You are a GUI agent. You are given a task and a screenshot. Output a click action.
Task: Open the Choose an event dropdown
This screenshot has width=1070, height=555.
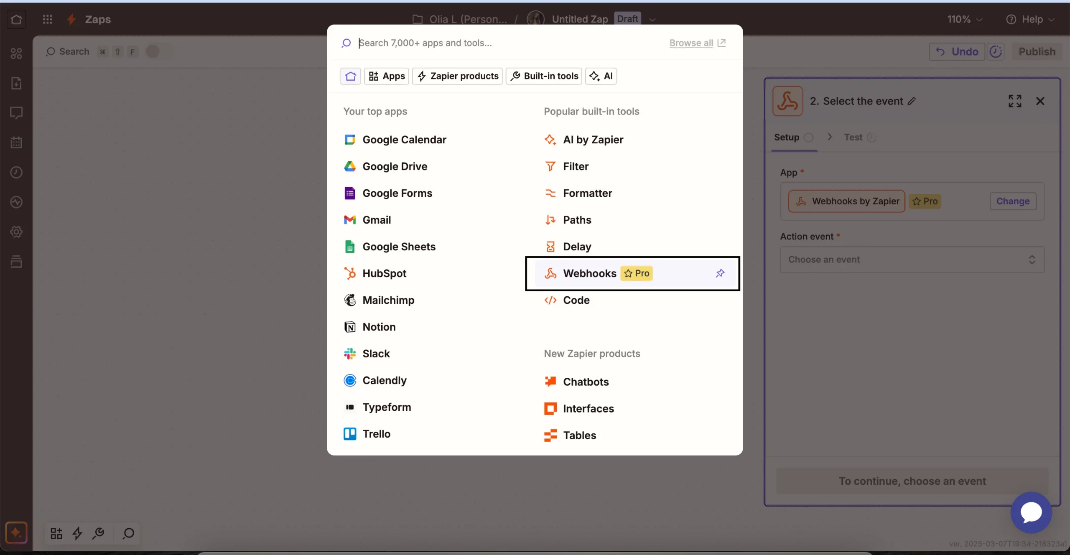click(x=912, y=260)
